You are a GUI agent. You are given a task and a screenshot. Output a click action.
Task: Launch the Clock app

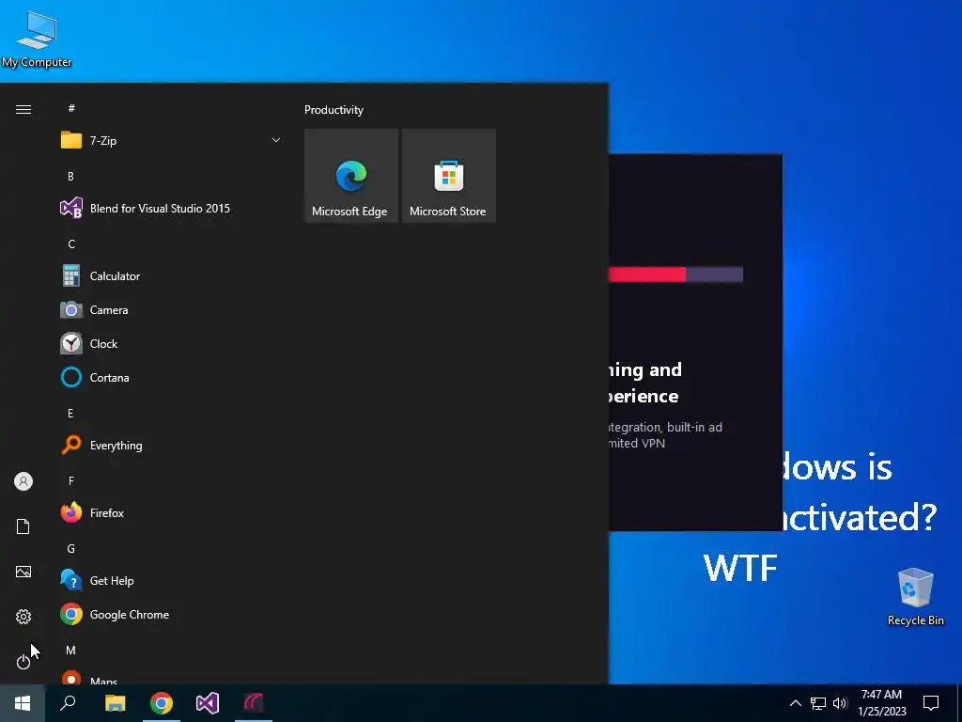coord(171,344)
